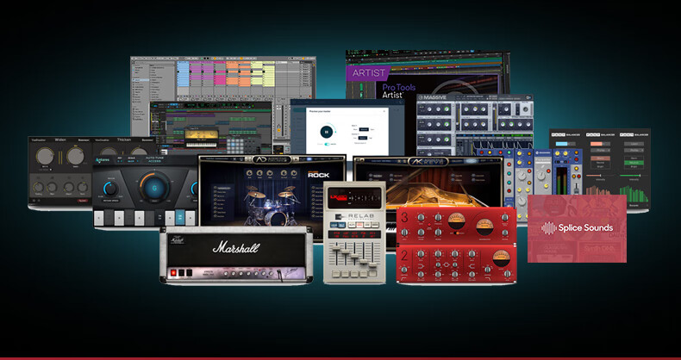This screenshot has width=681, height=360.
Task: Click the large number 2 on the red unit
Action: click(404, 256)
